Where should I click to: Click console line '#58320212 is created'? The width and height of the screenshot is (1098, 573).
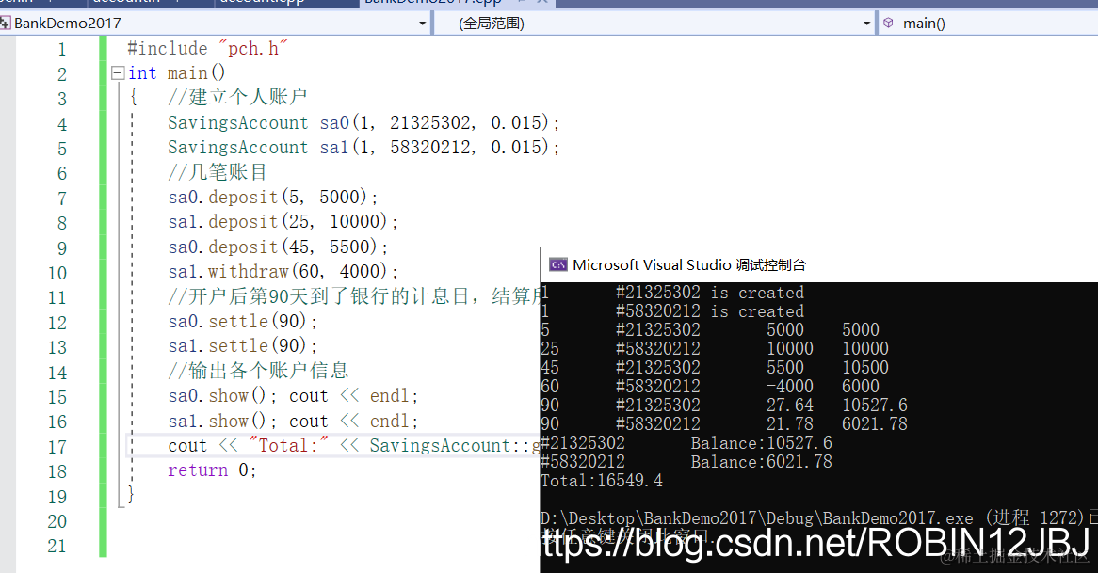pos(709,311)
